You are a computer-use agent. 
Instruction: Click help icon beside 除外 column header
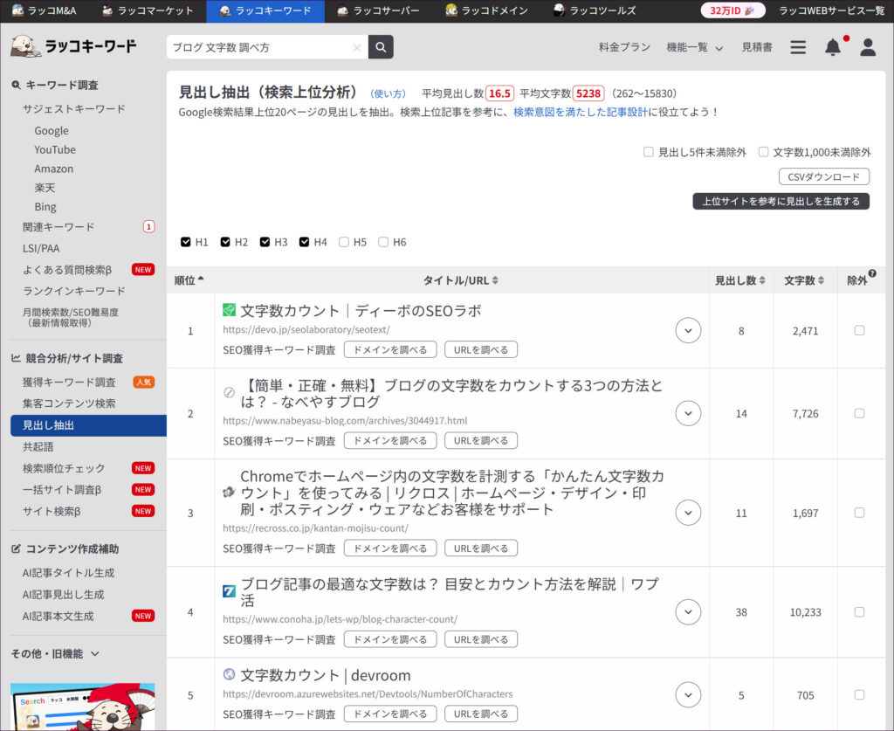[872, 273]
